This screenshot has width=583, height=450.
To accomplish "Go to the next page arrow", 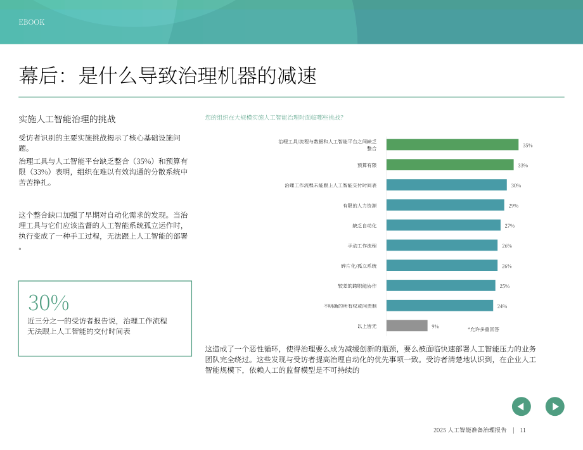I will (x=554, y=406).
